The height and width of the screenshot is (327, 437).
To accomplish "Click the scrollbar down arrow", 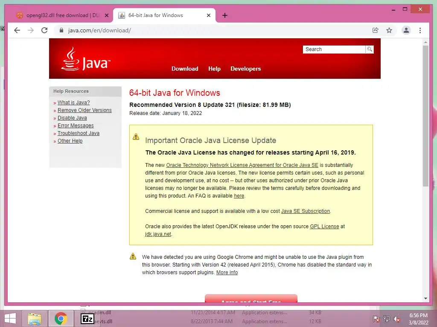I will (x=425, y=298).
